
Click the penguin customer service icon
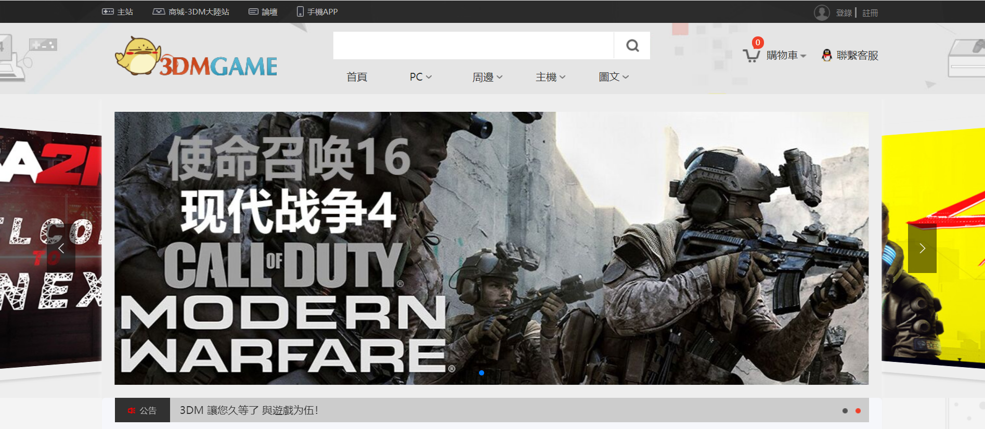click(x=826, y=55)
